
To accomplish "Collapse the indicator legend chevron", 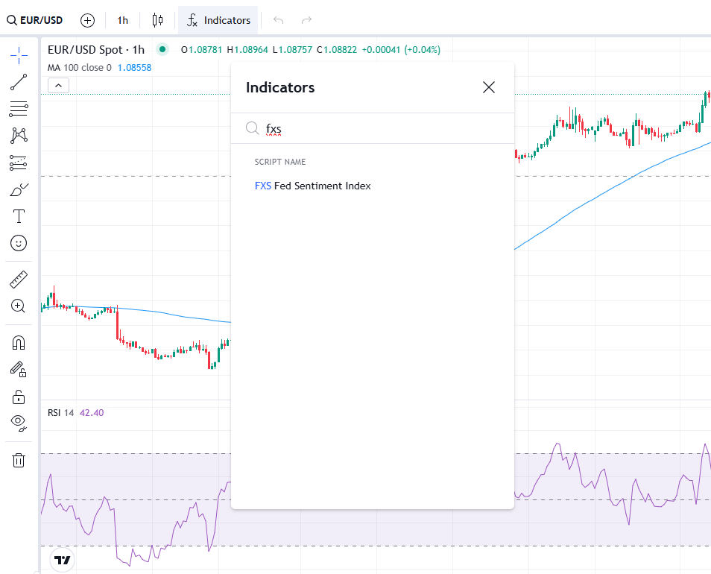I will (58, 85).
